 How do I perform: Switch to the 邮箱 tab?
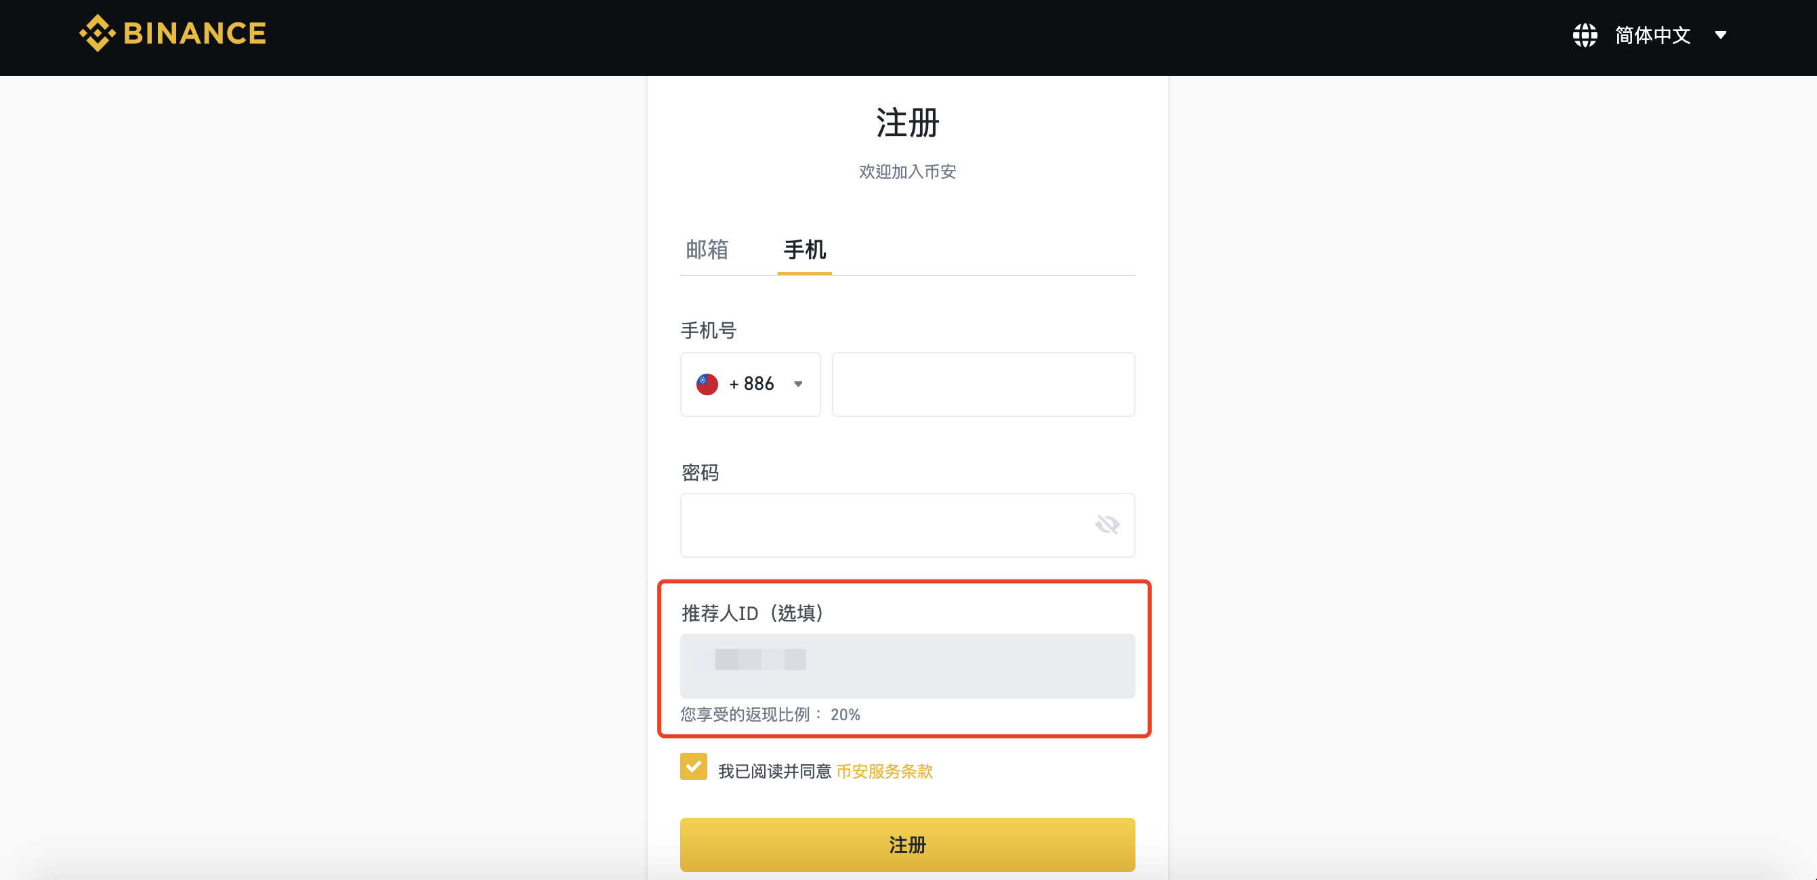(707, 249)
